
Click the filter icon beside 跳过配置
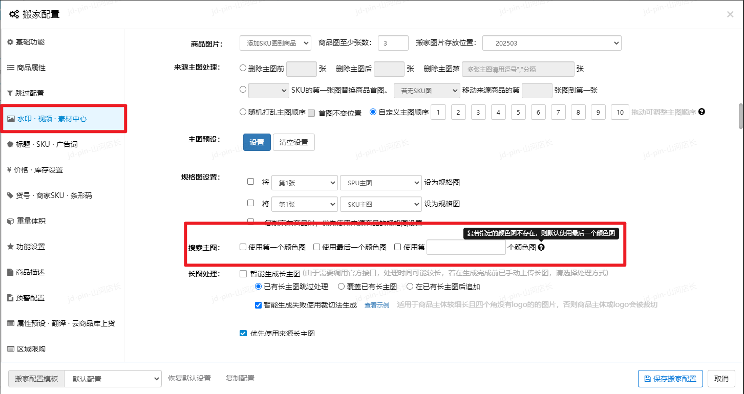coord(10,93)
